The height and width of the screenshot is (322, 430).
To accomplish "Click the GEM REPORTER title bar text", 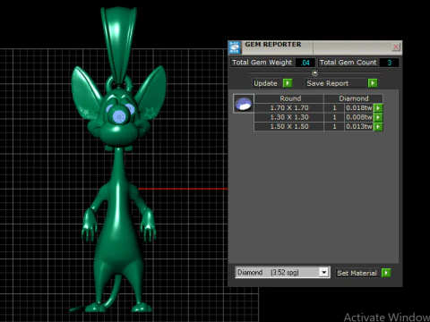I will (x=273, y=45).
